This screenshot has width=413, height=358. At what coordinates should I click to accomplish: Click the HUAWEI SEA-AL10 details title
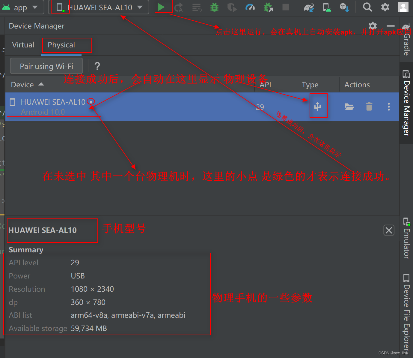point(43,230)
